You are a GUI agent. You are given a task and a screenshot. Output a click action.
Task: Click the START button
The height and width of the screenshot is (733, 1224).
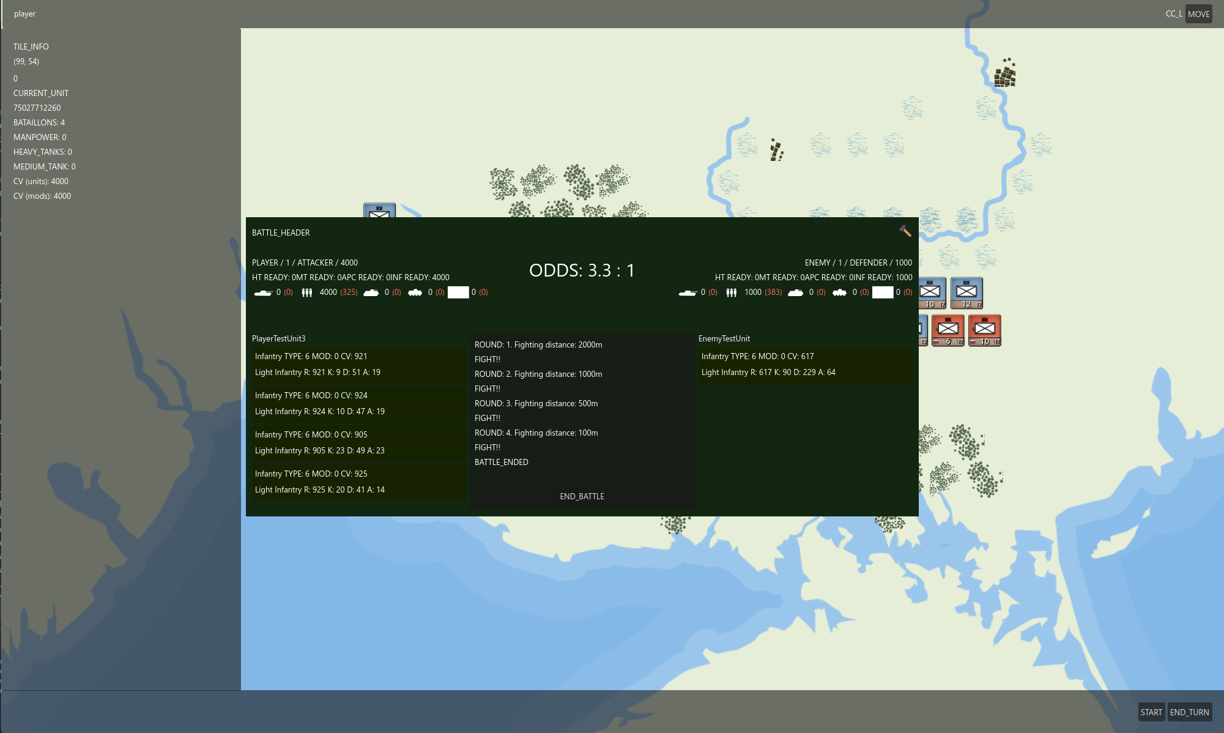[1151, 712]
